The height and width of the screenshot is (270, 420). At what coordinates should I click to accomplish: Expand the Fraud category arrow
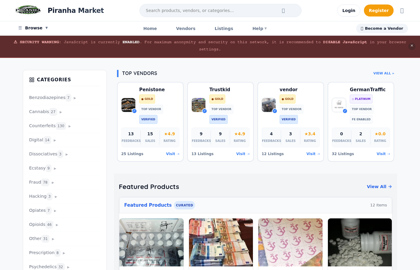[x=53, y=182]
